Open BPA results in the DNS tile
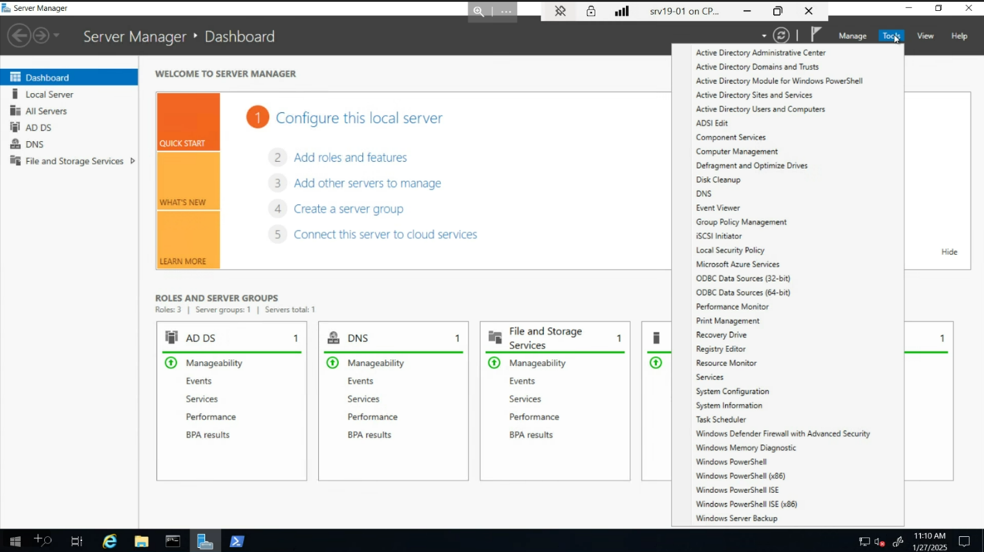Screen dimensions: 984x552 tap(370, 434)
